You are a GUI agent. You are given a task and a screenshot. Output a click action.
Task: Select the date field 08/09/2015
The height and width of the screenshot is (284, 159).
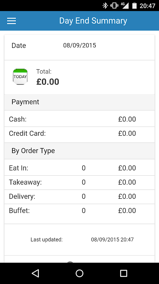point(80,45)
